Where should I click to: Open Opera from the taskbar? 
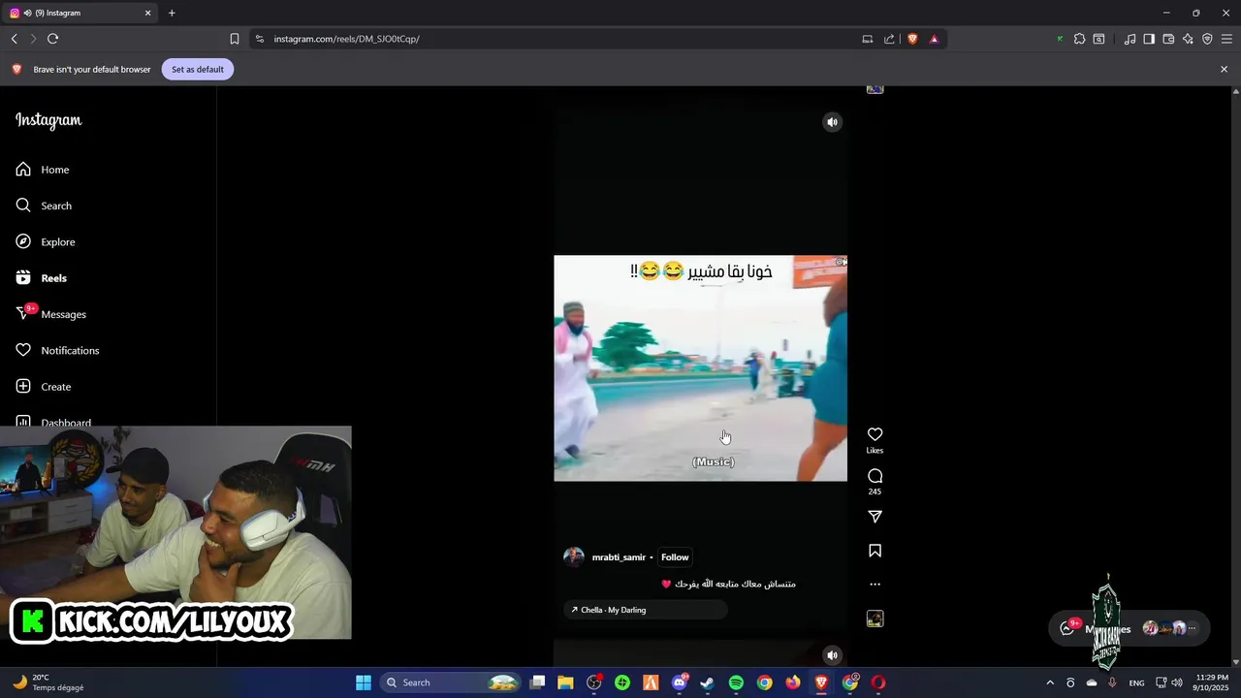pos(878,682)
